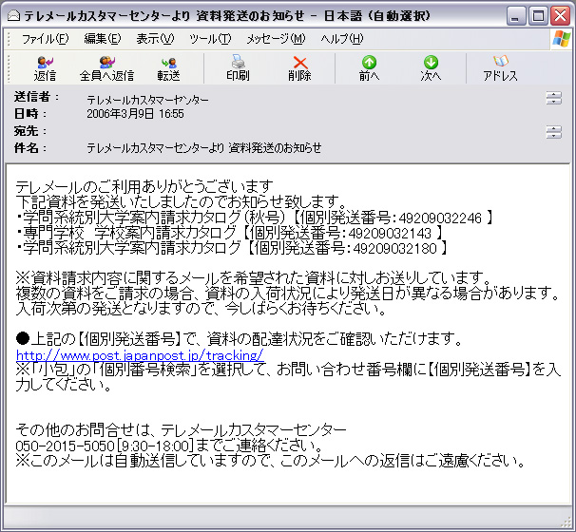Viewport: 576px width, 532px height.
Task: Click tracking number 49209032180
Action: 394,249
